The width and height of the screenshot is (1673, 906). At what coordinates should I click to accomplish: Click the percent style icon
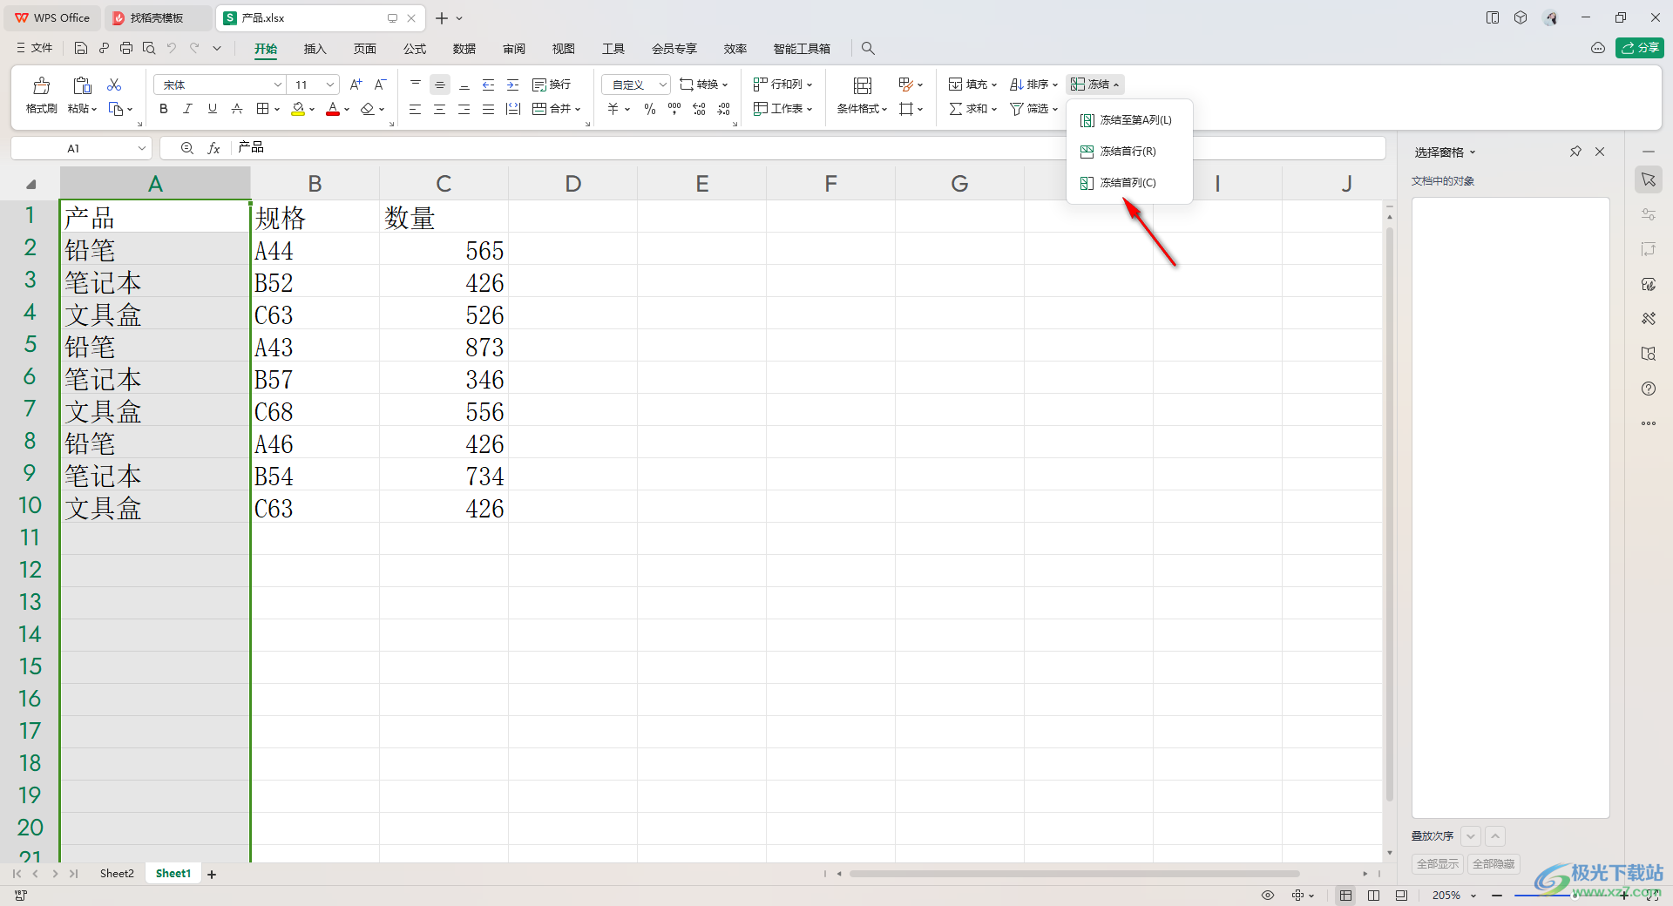coord(650,109)
